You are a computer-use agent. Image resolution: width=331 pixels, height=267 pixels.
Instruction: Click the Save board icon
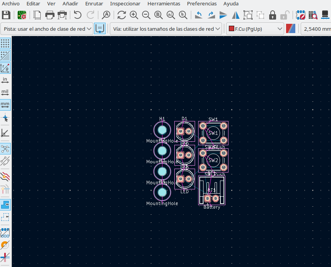pyautogui.click(x=6, y=15)
